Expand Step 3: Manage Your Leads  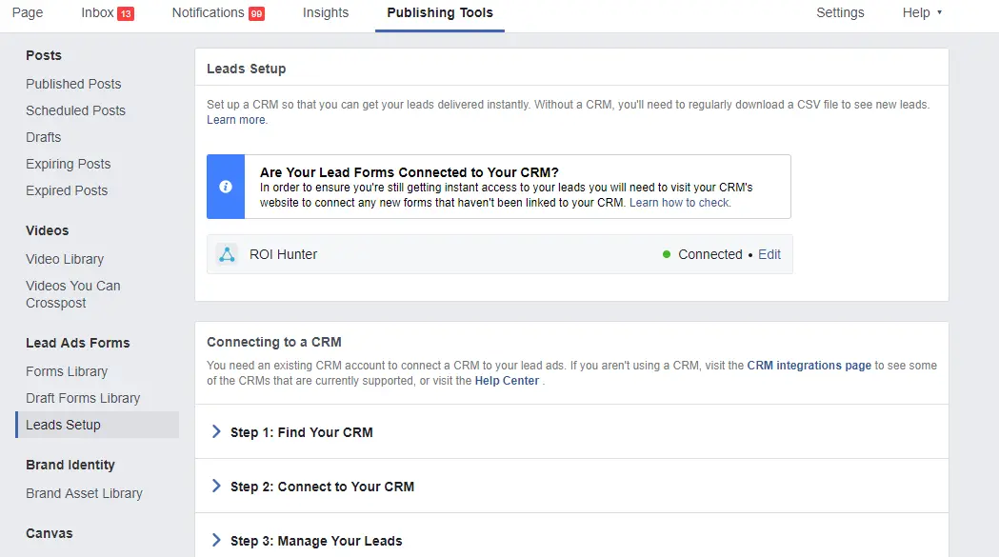pos(316,538)
